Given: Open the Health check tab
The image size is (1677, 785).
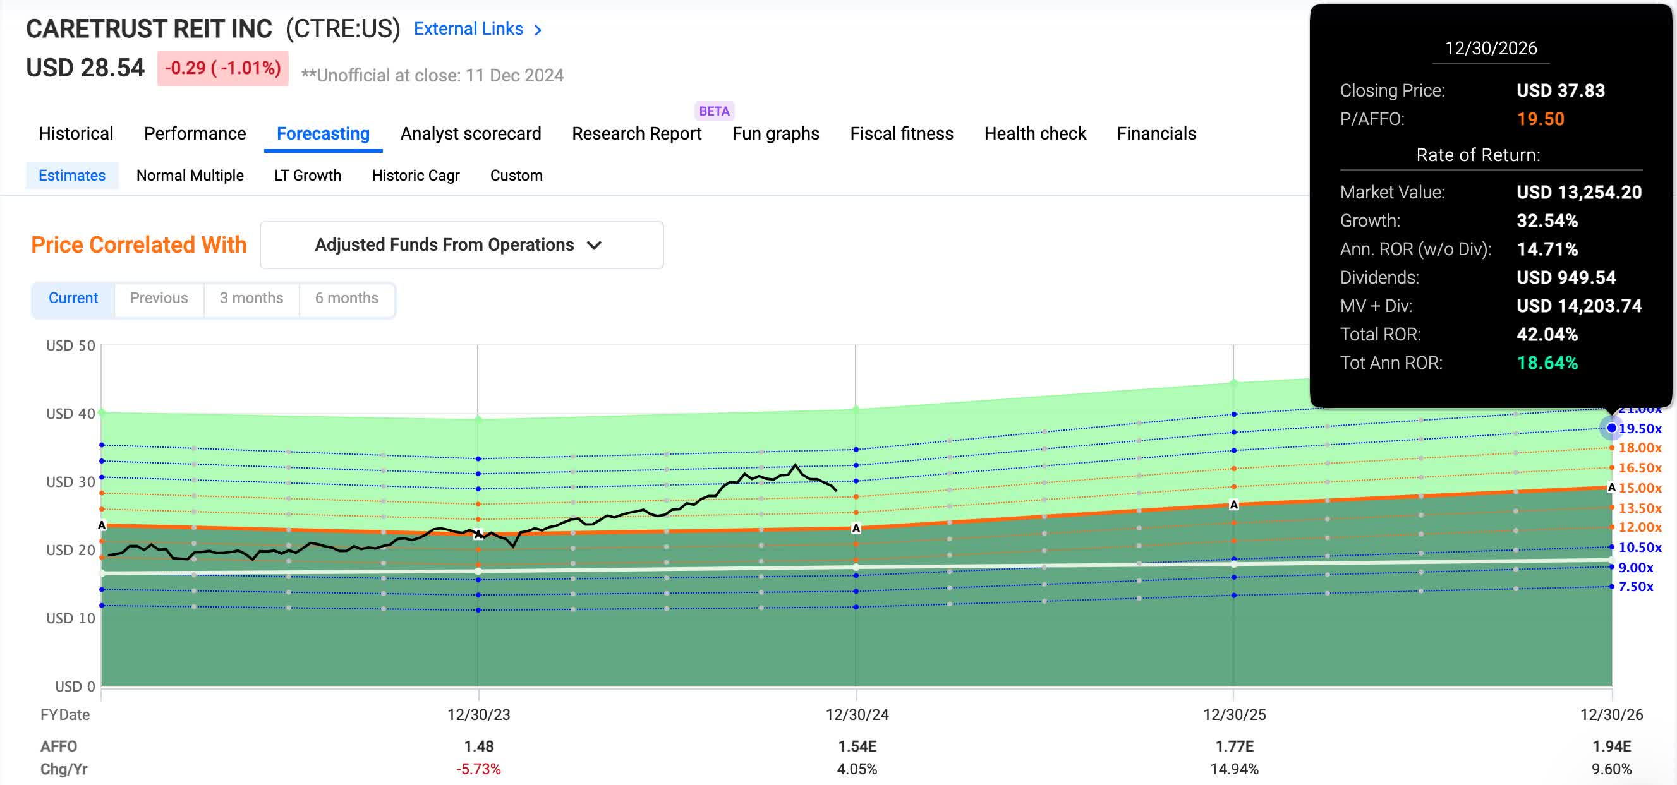Looking at the screenshot, I should [1035, 133].
